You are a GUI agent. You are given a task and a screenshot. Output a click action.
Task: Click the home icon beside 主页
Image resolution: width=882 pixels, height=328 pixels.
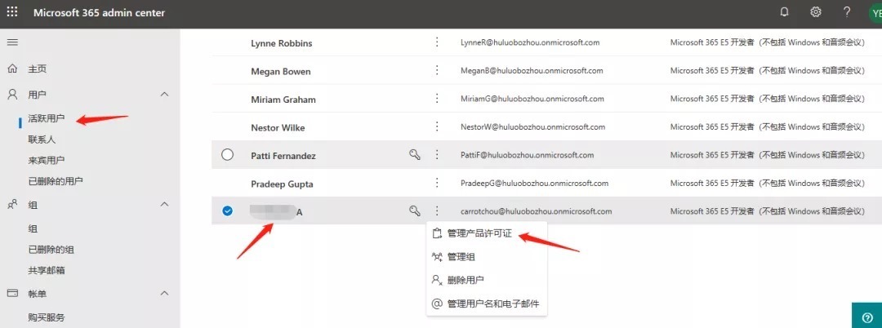click(x=12, y=69)
